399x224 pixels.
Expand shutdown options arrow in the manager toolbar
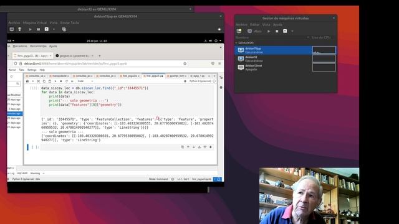(x=292, y=31)
